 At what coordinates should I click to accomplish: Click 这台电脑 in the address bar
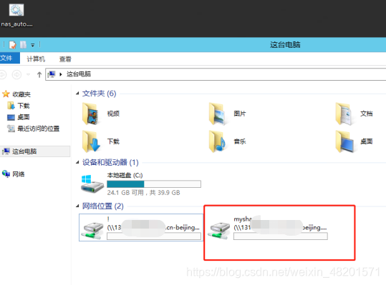pos(79,74)
